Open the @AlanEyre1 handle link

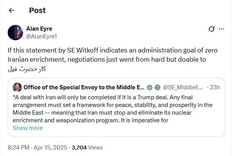(41, 36)
